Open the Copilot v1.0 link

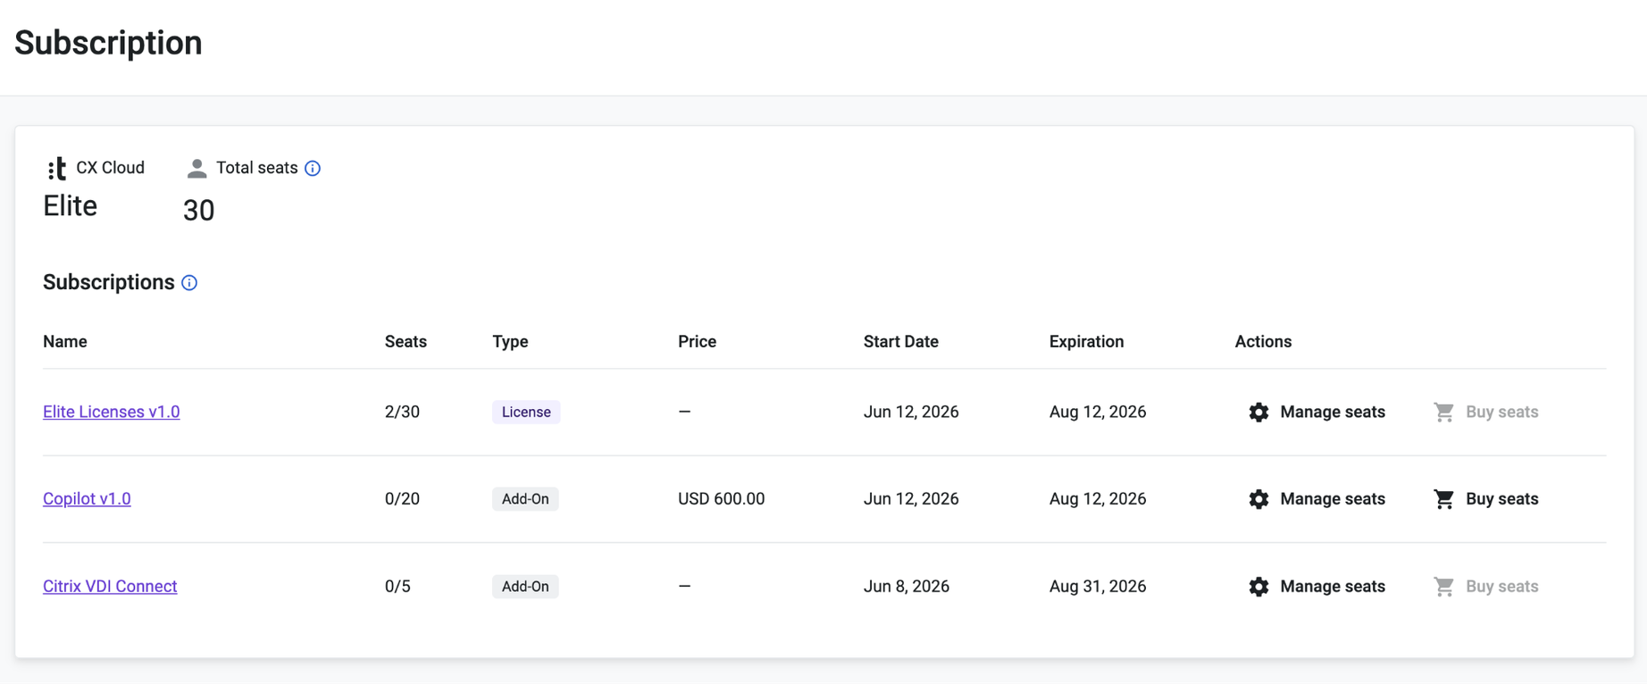coord(87,499)
